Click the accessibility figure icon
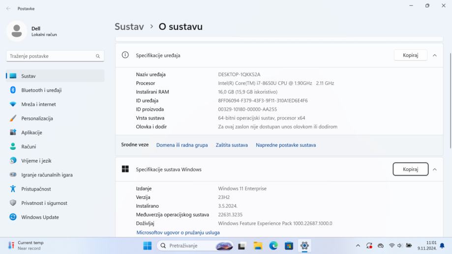 coord(13,189)
